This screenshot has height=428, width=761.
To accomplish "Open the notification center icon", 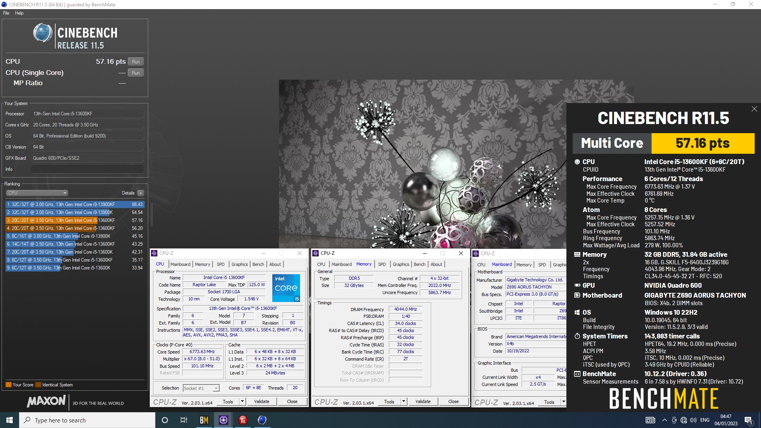I will point(749,420).
